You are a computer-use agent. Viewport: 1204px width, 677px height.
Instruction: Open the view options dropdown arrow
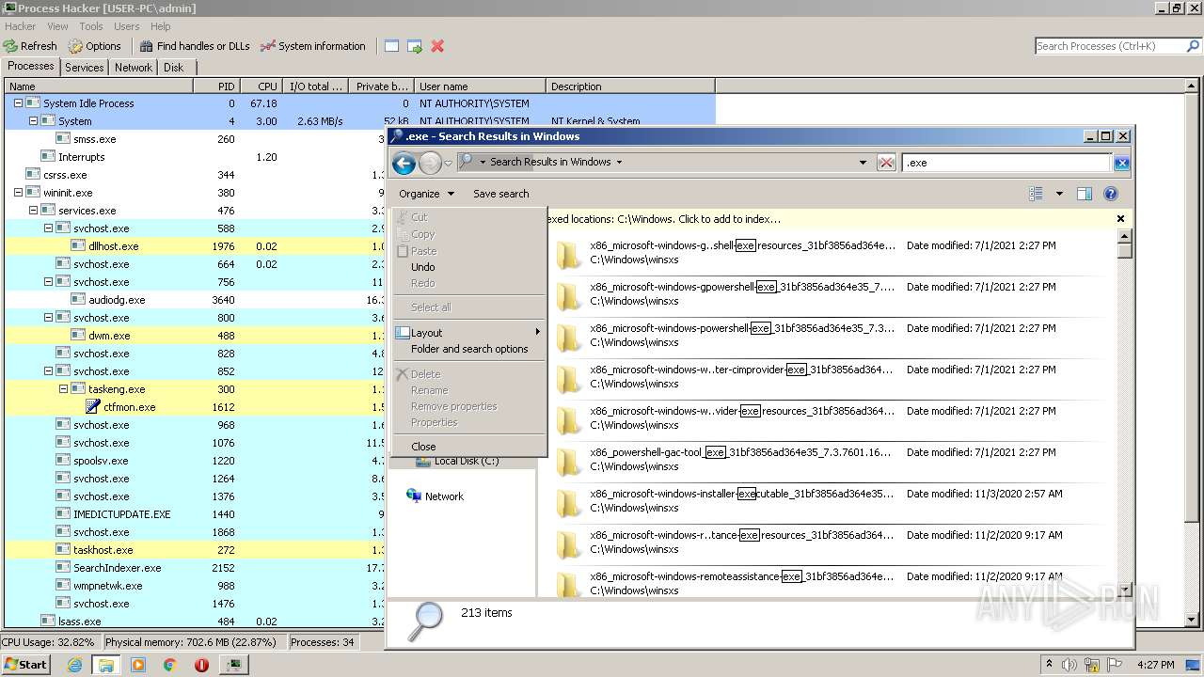tap(1059, 194)
